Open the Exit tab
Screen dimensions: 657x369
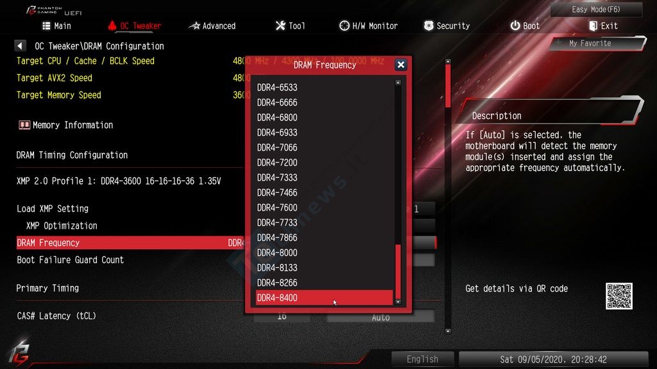[x=603, y=26]
